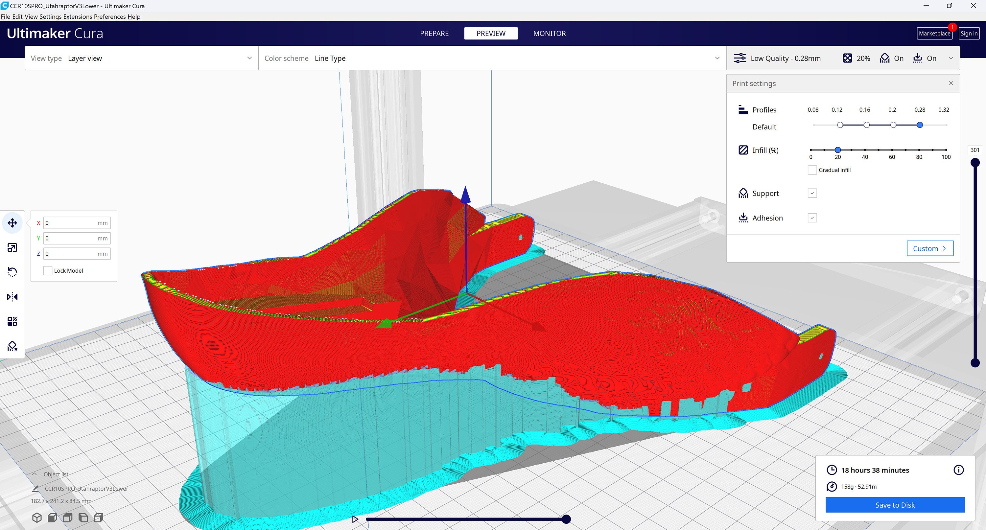Toggle the Lock Model checkbox
Image resolution: width=986 pixels, height=530 pixels.
[x=47, y=270]
